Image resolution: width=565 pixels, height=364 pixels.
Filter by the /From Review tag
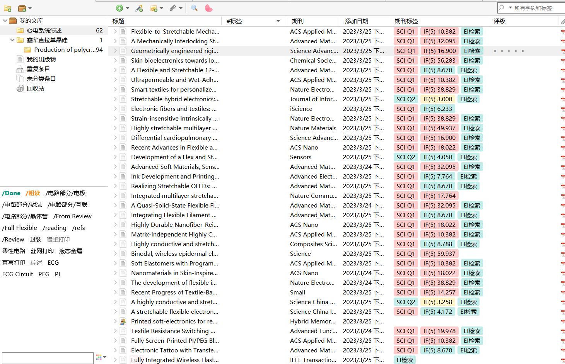[x=72, y=216]
